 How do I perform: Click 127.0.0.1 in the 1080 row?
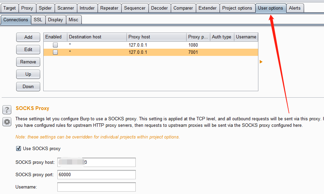coord(138,45)
